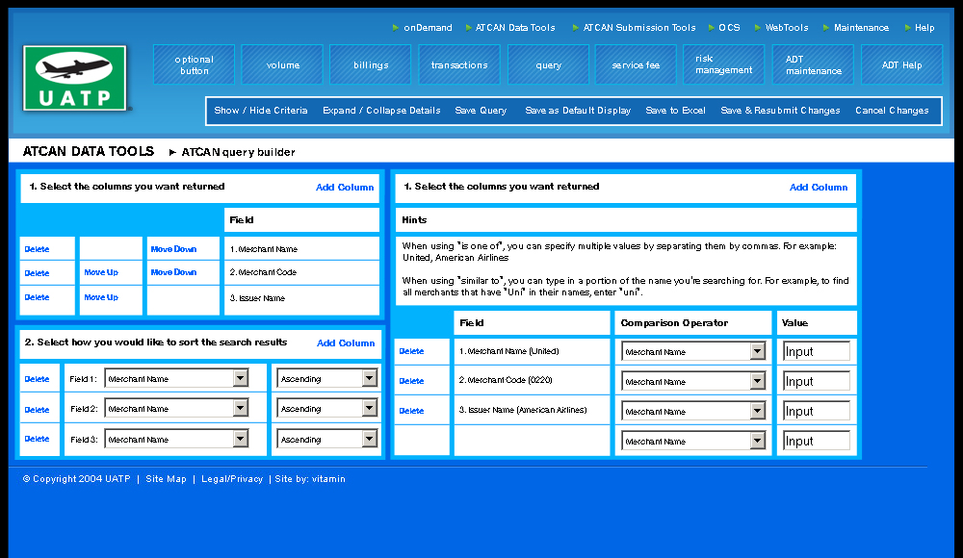Click Move Up for Issuer Name column

pyautogui.click(x=101, y=297)
